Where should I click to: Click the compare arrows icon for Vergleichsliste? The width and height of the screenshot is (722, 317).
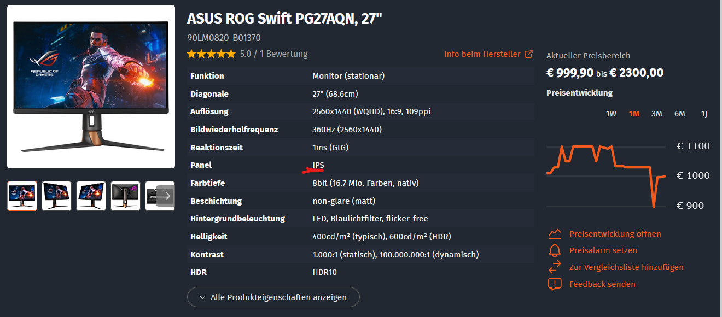point(555,267)
